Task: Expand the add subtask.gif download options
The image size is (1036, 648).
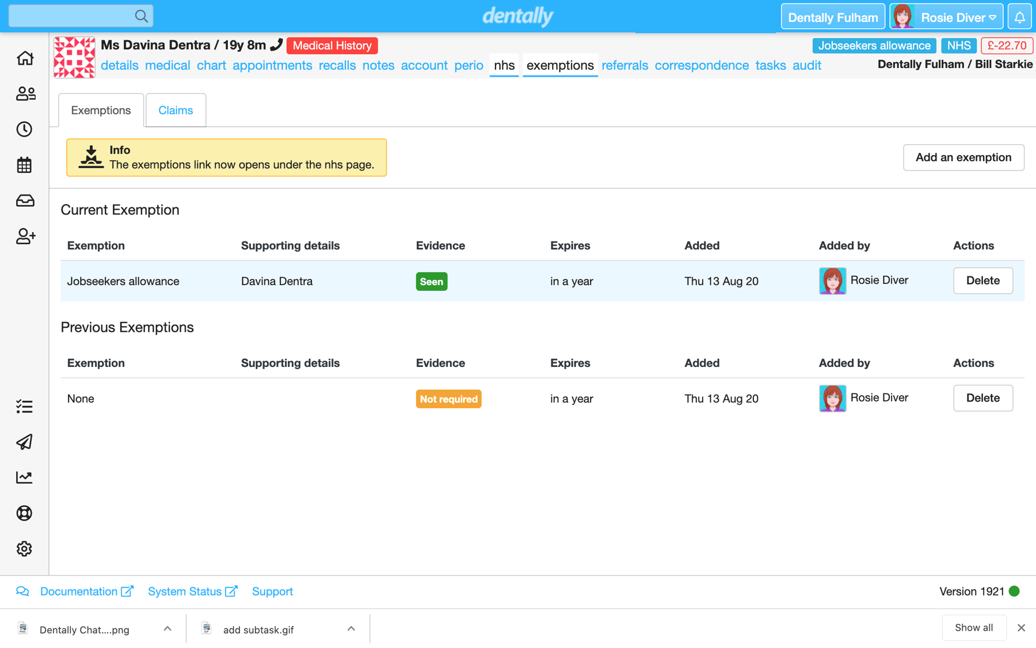Action: click(351, 629)
